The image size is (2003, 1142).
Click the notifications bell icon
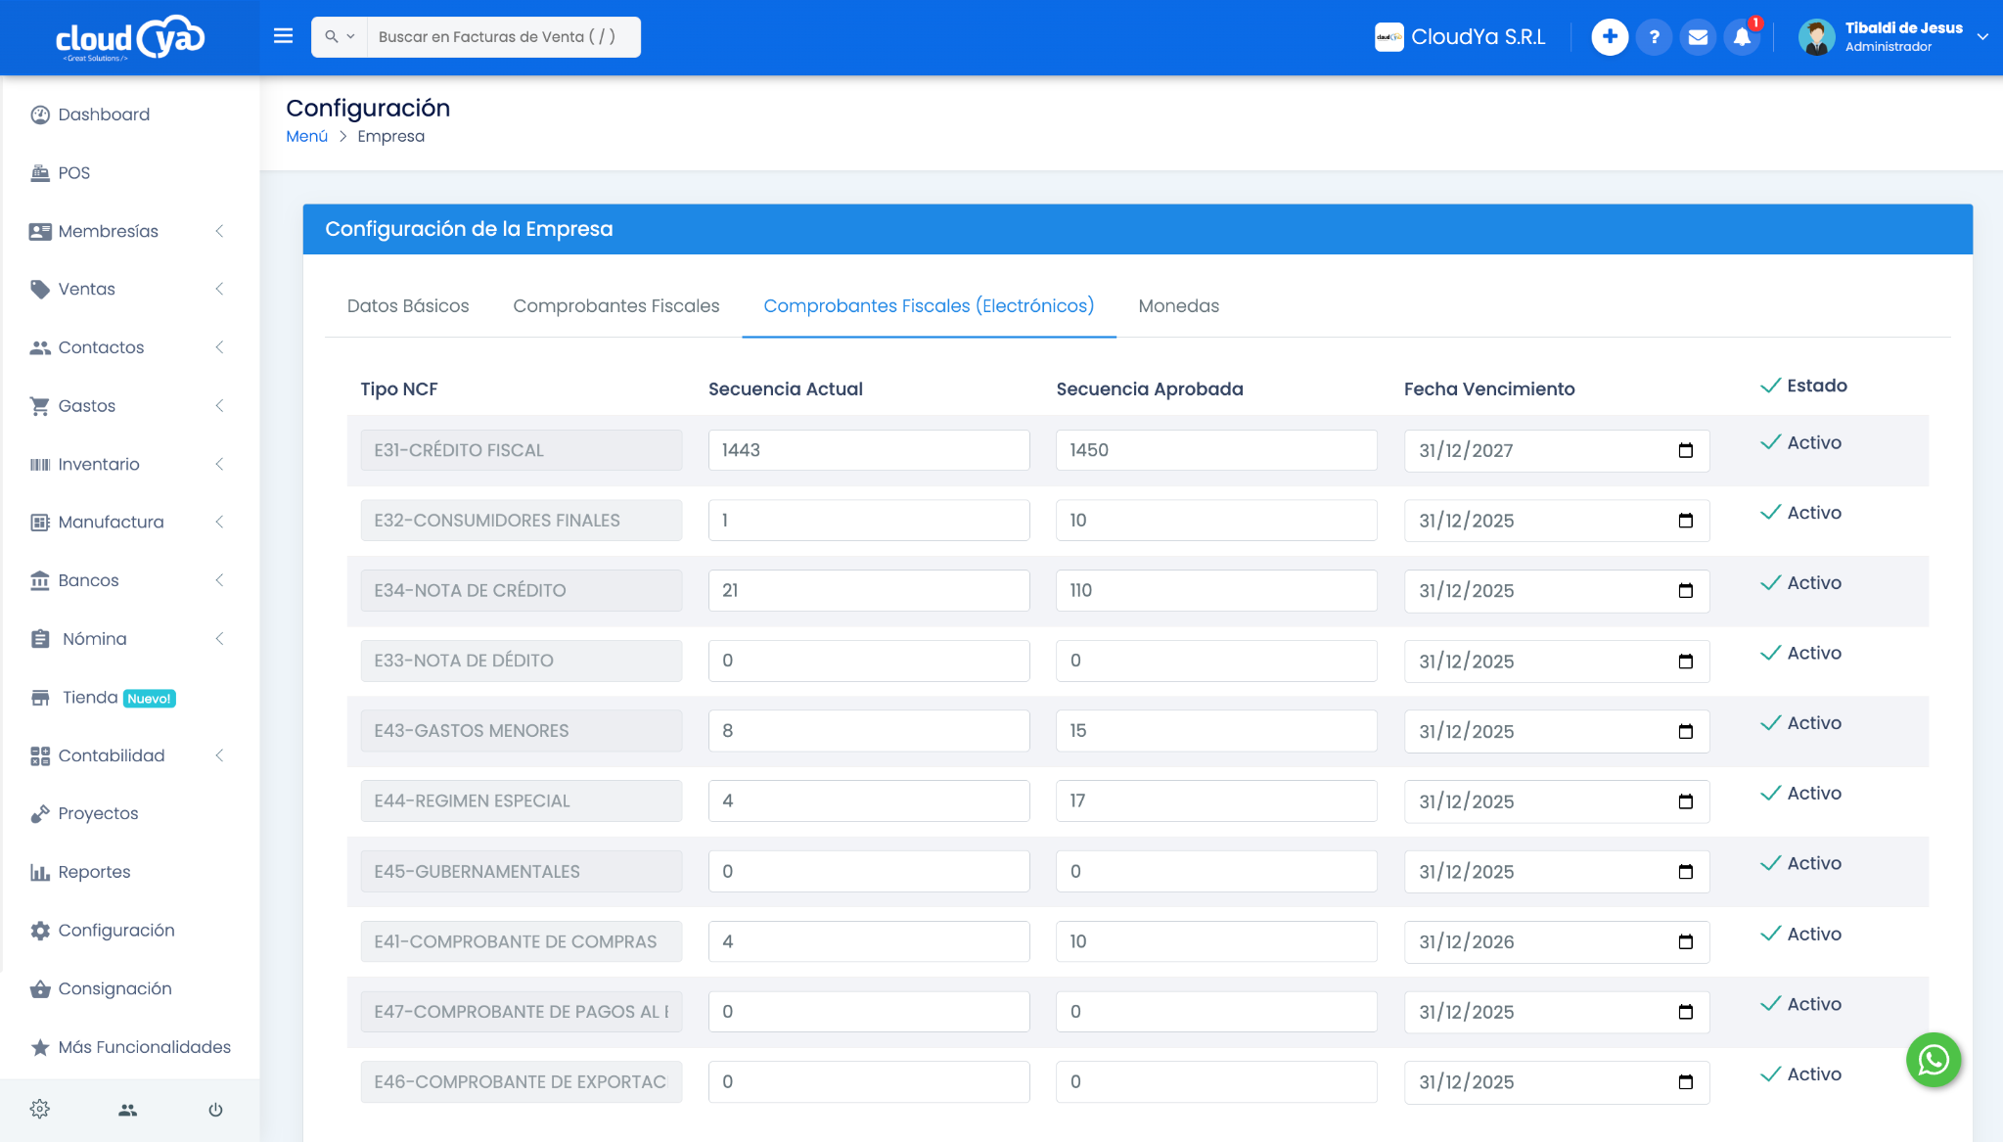point(1742,37)
